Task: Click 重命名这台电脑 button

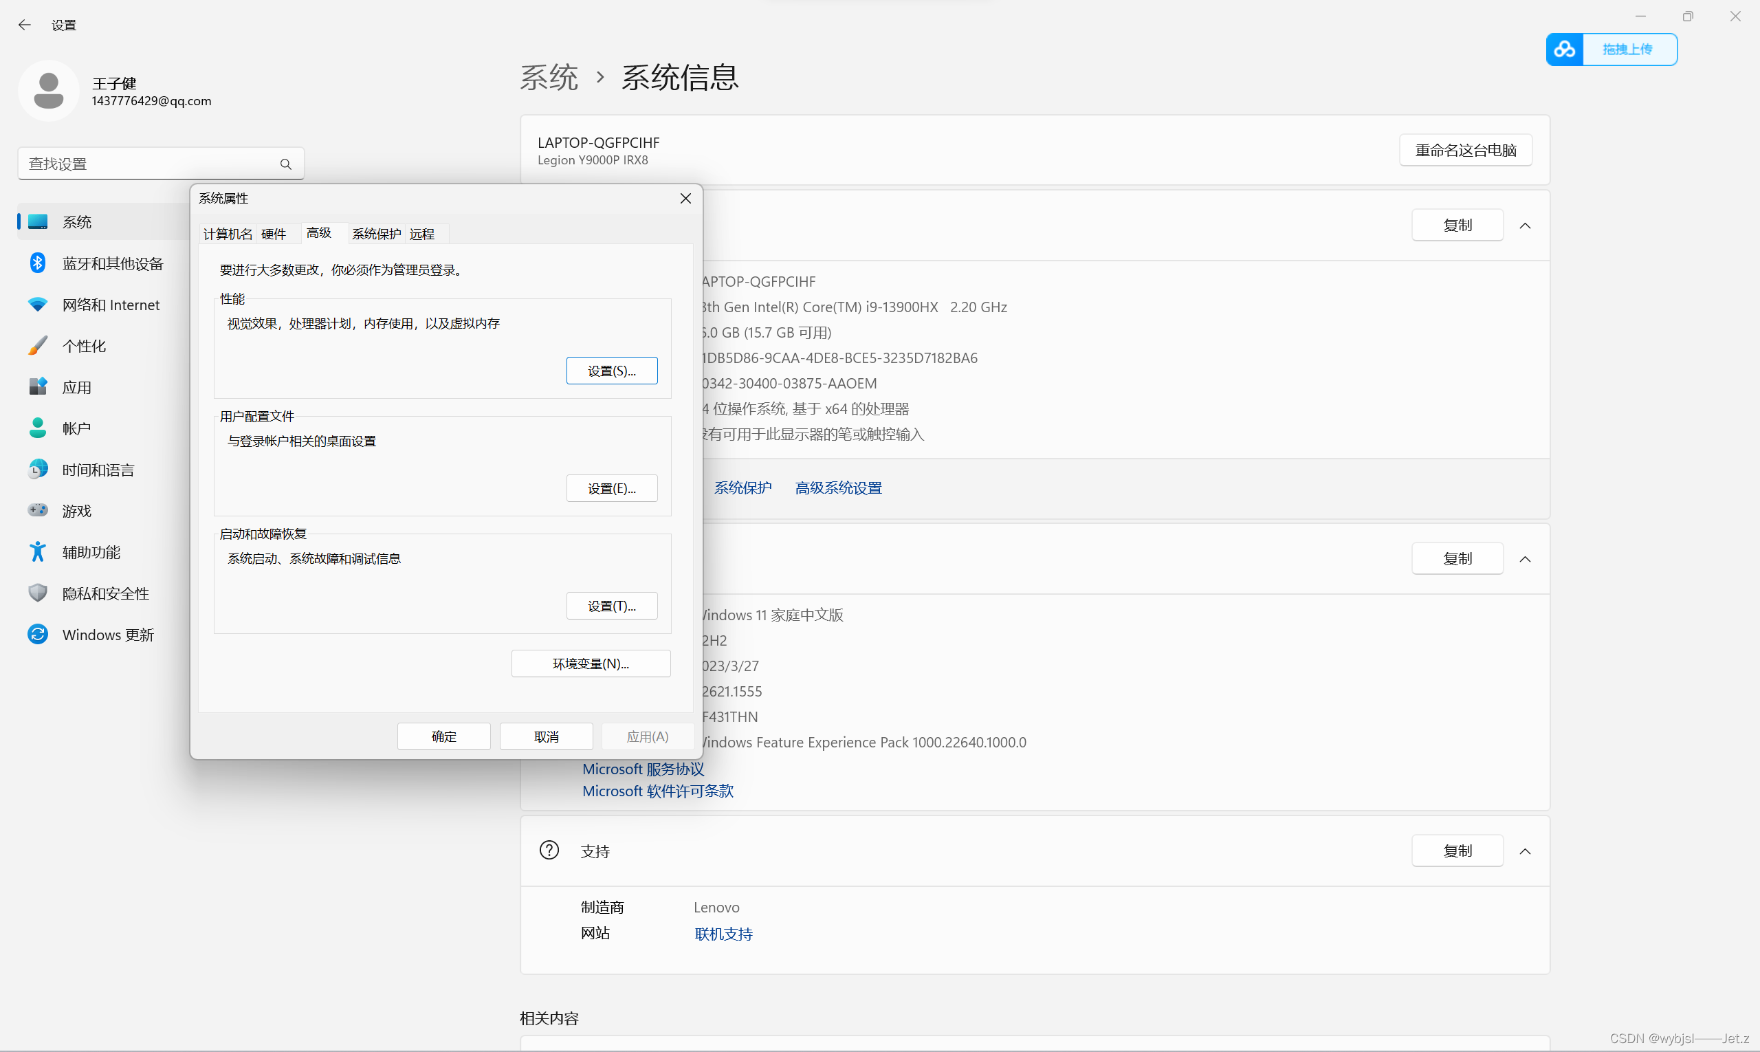Action: 1466,151
